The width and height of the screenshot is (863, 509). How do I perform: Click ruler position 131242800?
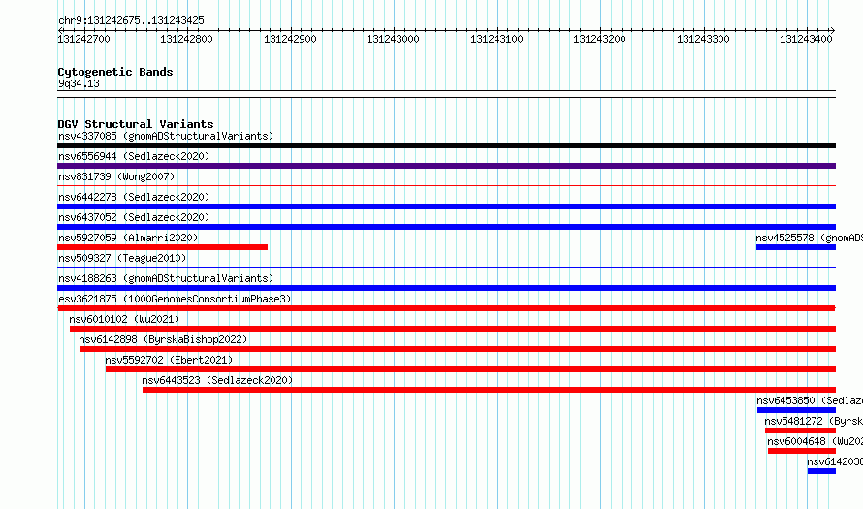(x=186, y=39)
